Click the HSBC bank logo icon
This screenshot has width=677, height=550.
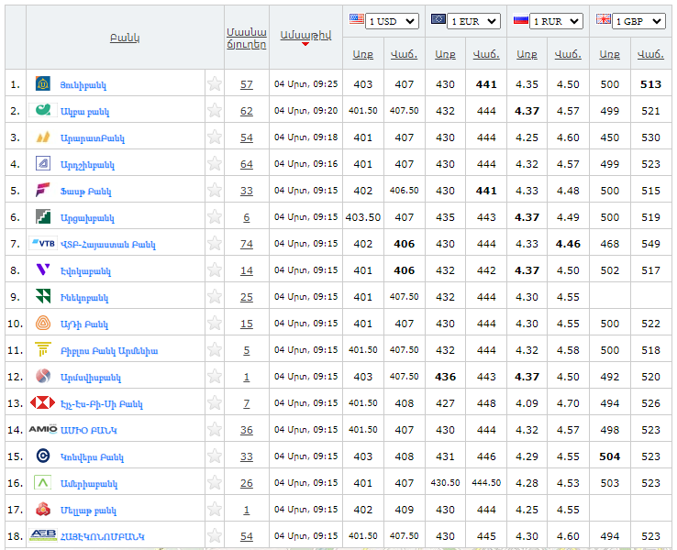[x=43, y=403]
